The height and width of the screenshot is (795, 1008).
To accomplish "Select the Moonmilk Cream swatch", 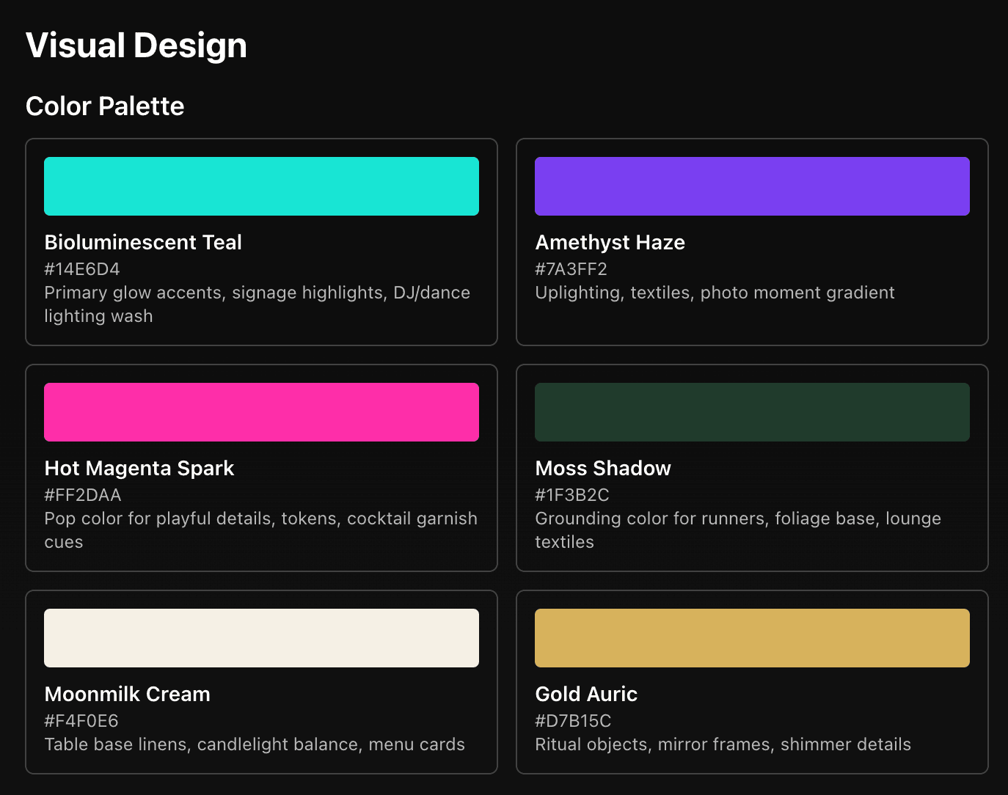I will tap(261, 637).
